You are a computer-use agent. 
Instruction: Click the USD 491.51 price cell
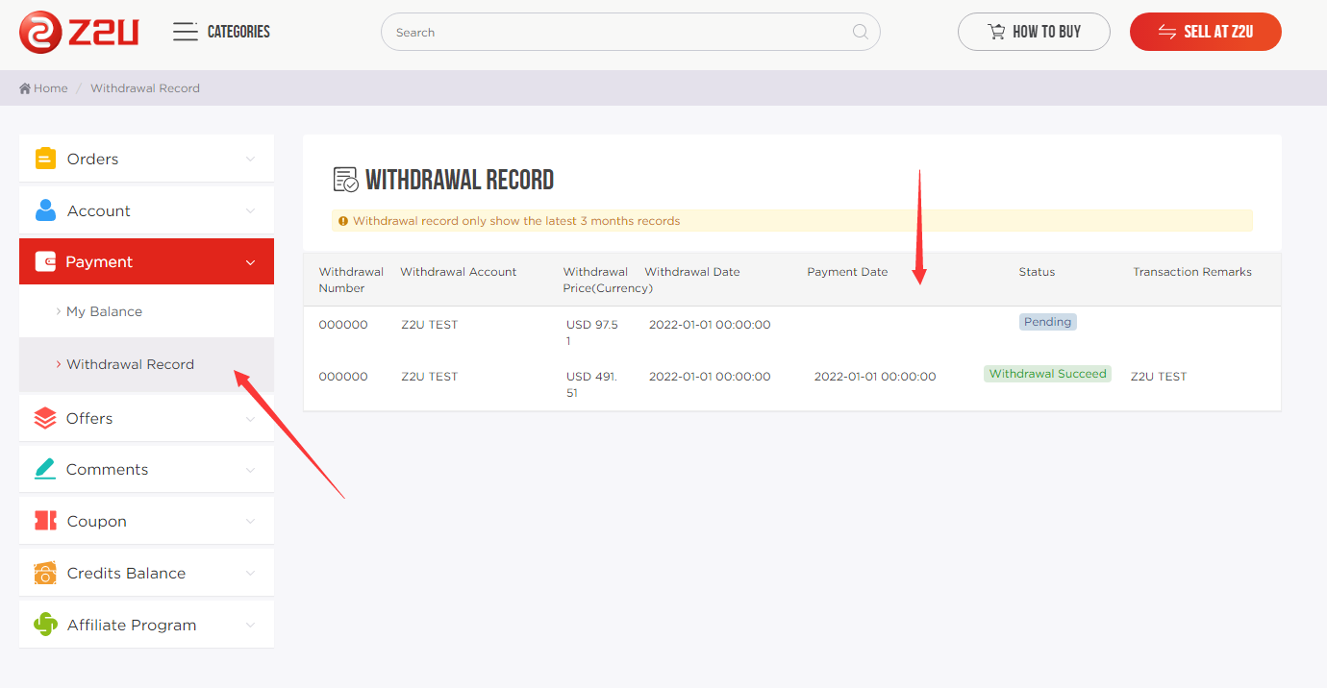(591, 384)
